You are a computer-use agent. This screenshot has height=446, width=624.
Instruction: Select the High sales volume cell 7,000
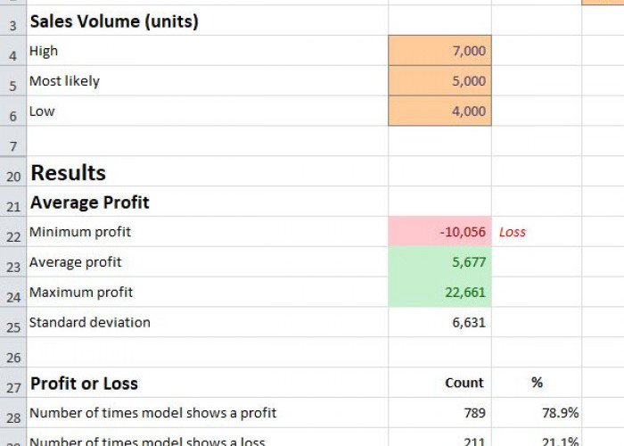439,51
